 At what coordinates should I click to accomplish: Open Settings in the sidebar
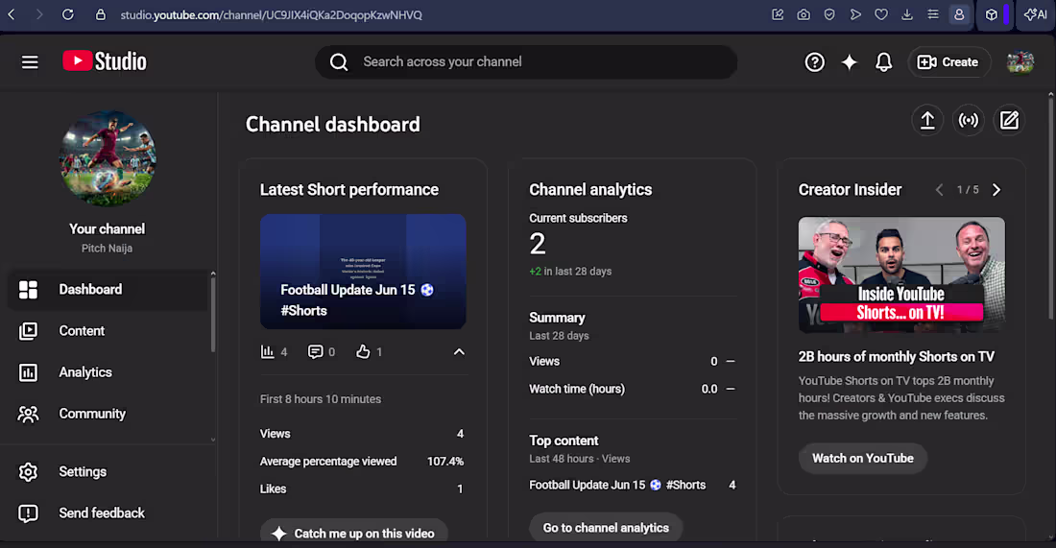coord(108,472)
